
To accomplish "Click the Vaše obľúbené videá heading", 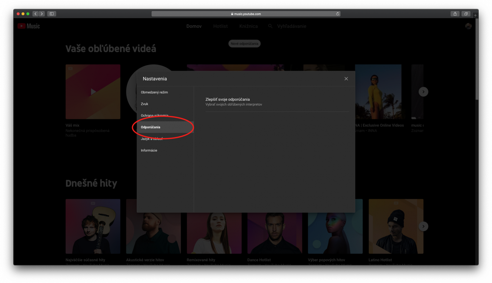I will point(111,49).
